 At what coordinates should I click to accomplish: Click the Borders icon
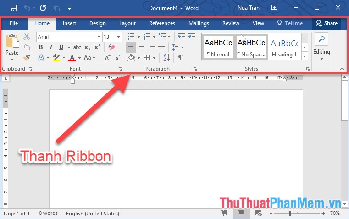[146, 58]
